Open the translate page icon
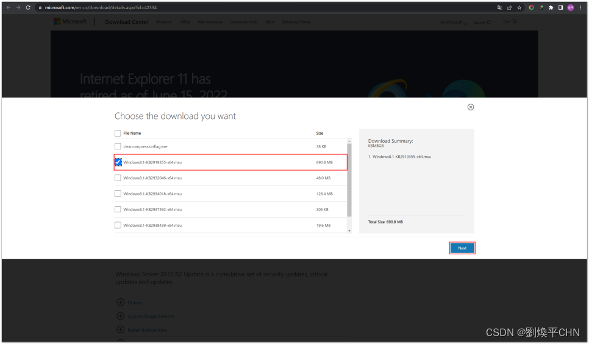Screen dimensions: 589x344 (499, 7)
